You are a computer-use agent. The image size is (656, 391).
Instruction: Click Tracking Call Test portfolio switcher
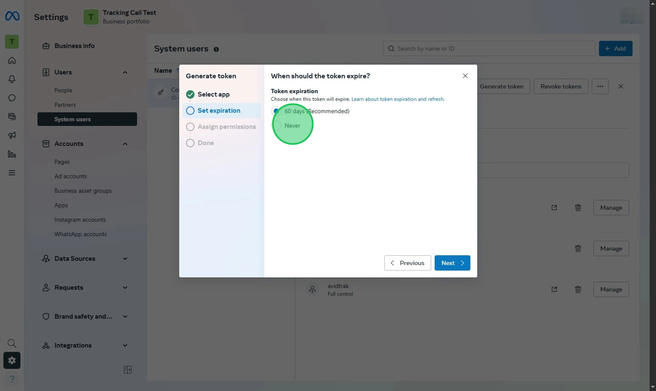pyautogui.click(x=120, y=17)
